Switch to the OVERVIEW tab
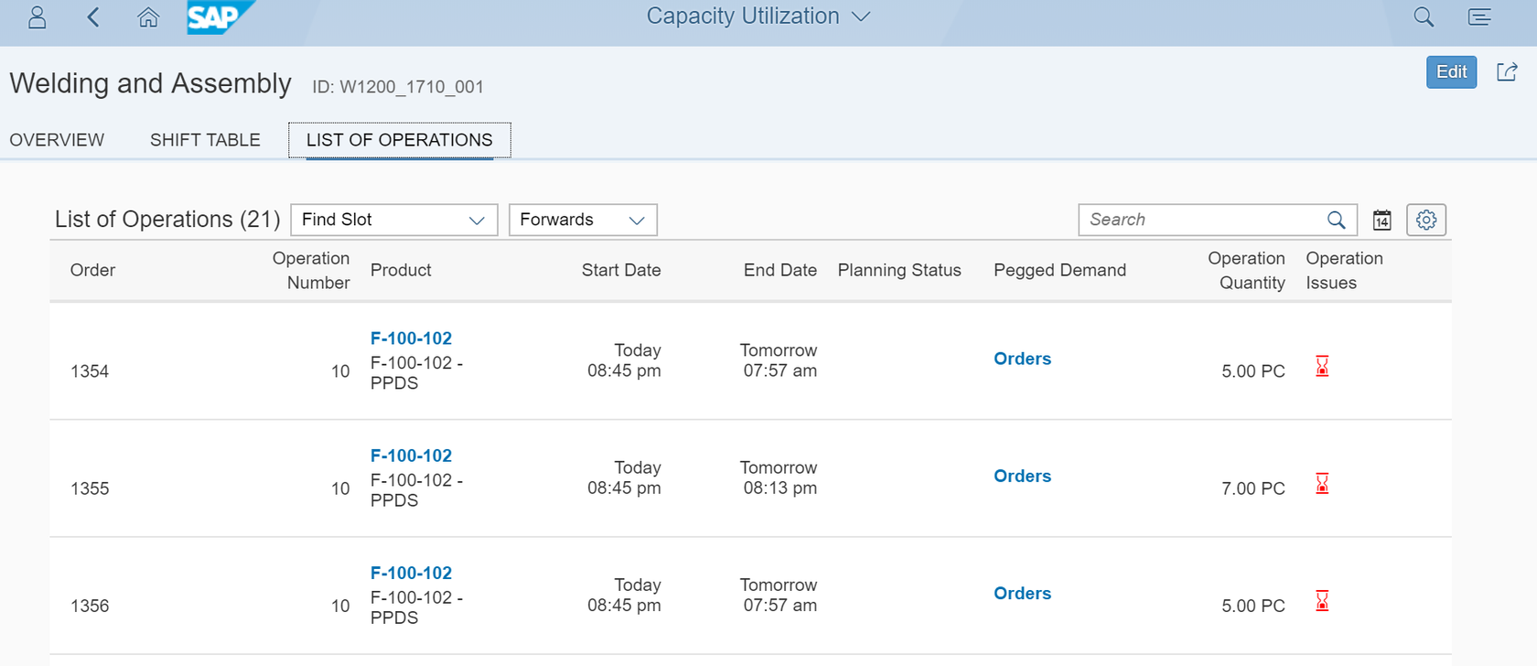The width and height of the screenshot is (1537, 666). coord(57,140)
